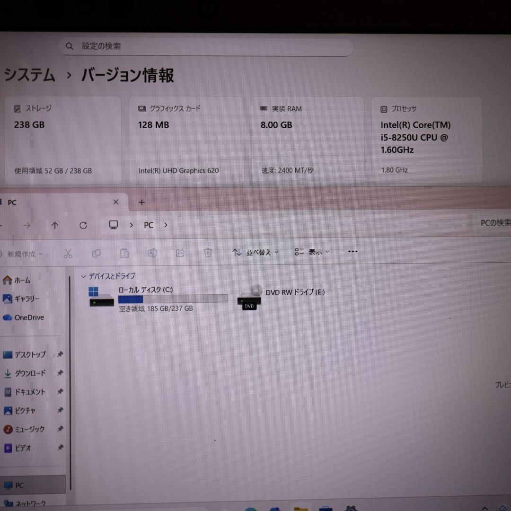Collapse the デバイスとドライブ section
511x511 pixels.
pyautogui.click(x=84, y=276)
